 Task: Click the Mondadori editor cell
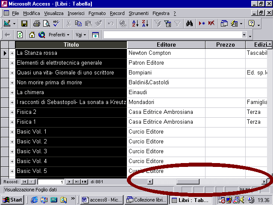pos(166,102)
